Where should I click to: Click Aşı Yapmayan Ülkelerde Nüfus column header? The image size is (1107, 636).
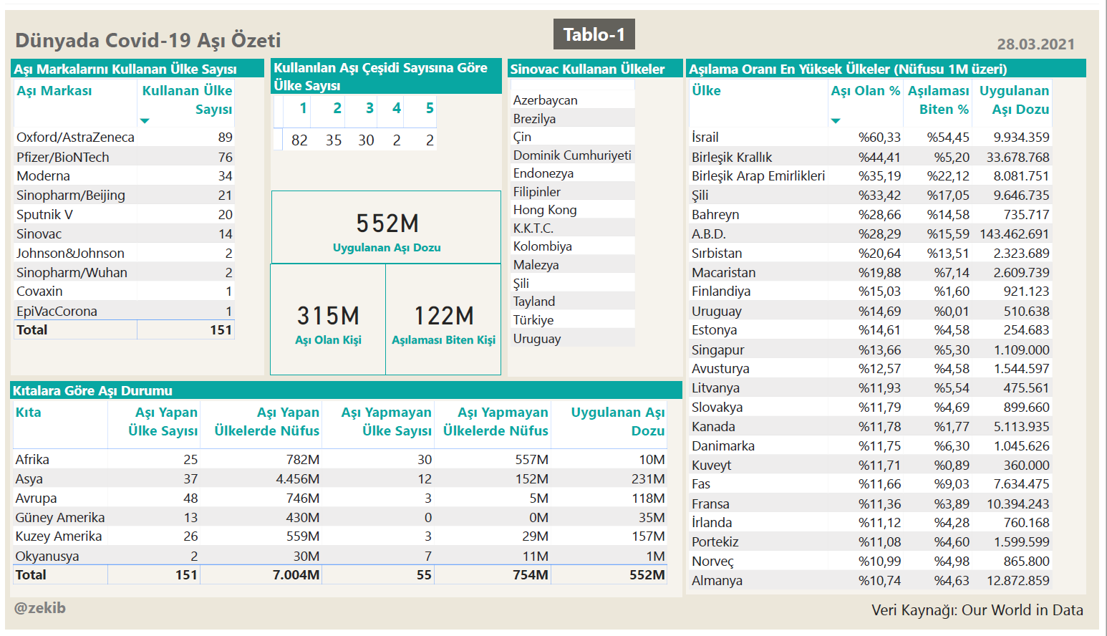(496, 422)
